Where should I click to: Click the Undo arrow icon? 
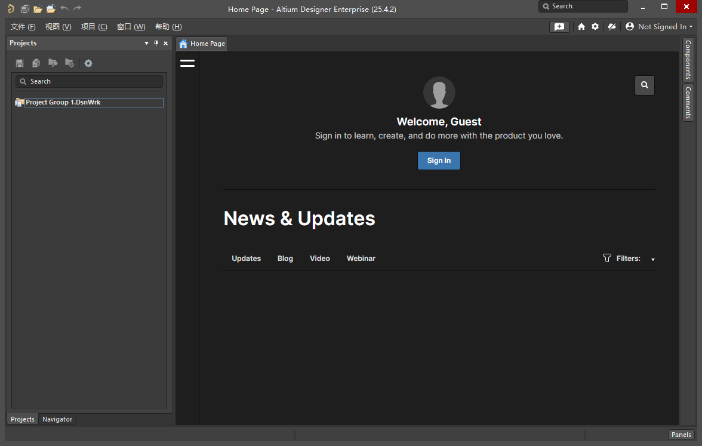click(64, 8)
